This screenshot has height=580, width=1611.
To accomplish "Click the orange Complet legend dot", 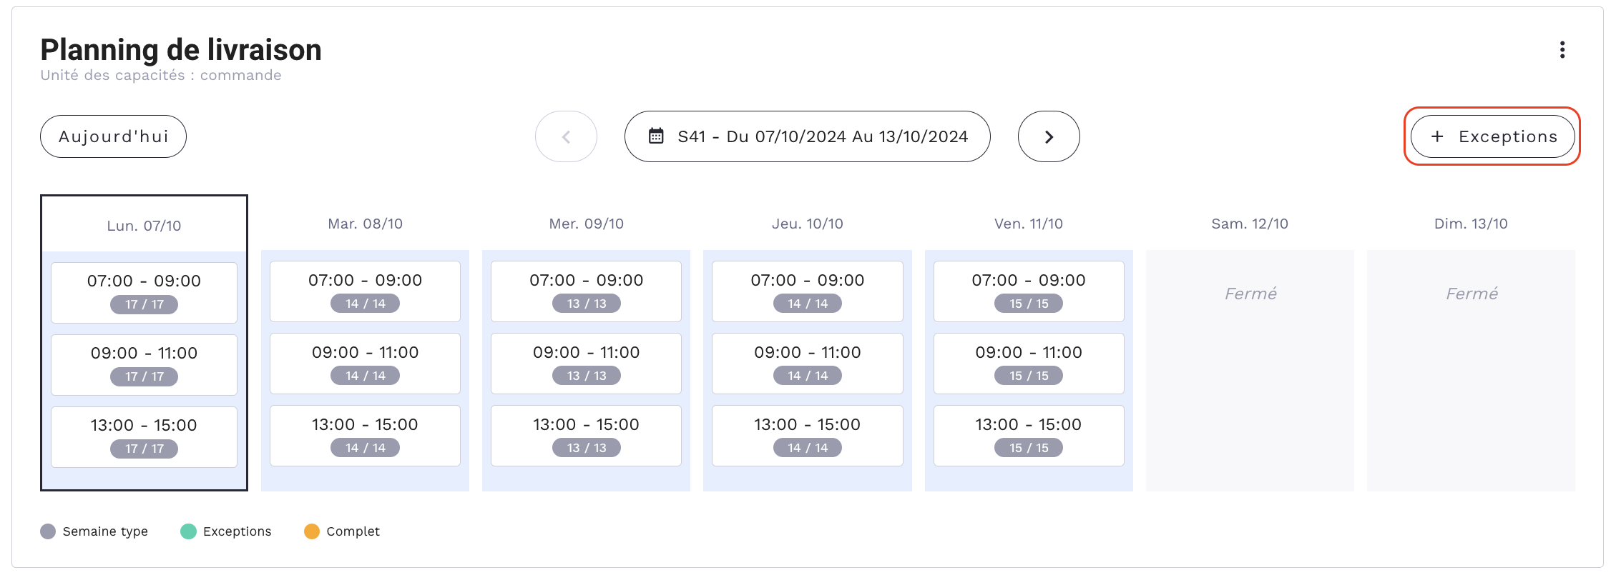I will click(312, 531).
